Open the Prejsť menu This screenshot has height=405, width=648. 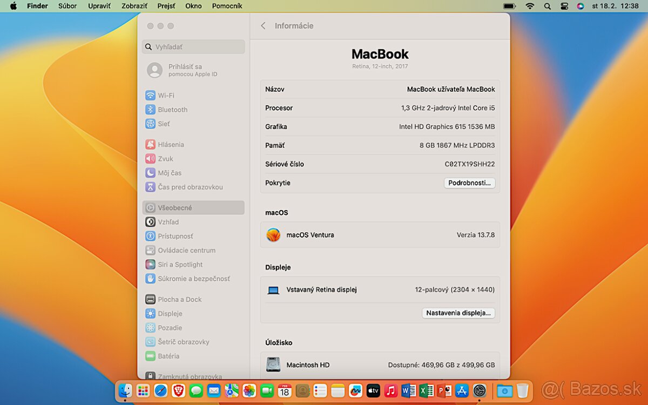click(166, 6)
